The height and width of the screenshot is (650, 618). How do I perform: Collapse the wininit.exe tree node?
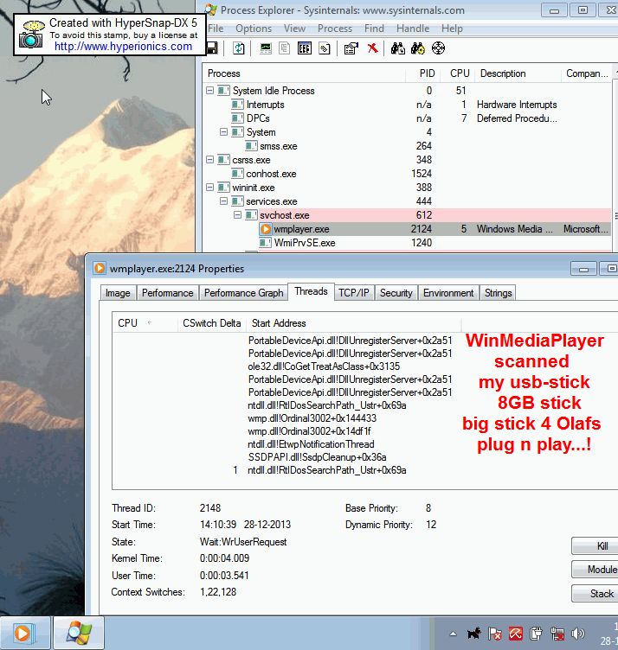click(210, 188)
